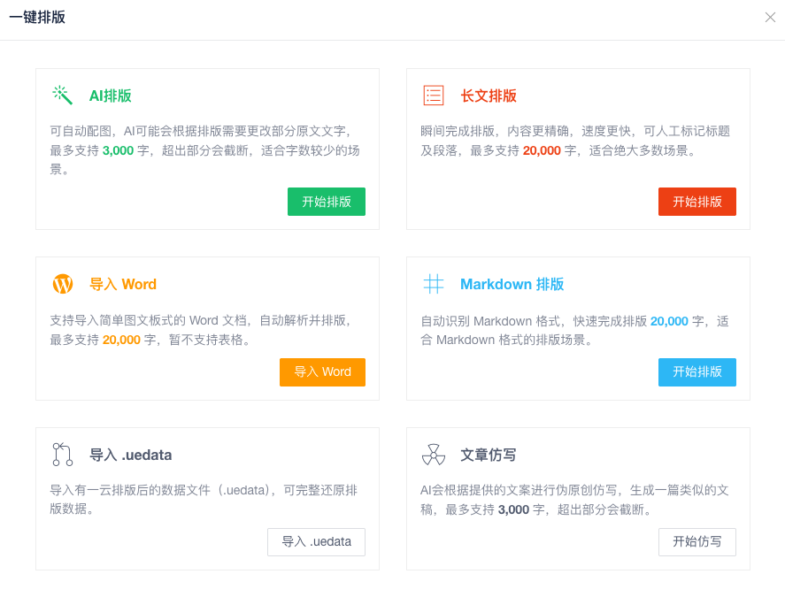Click the 开始仿写 button
Screen dimensions: 785x597
click(x=696, y=542)
